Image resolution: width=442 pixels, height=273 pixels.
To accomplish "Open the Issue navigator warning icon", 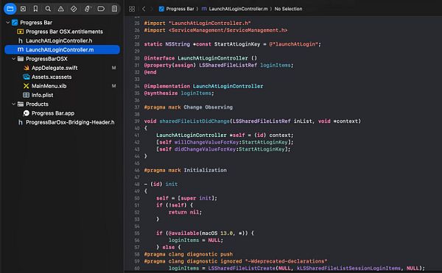I will 60,9.
